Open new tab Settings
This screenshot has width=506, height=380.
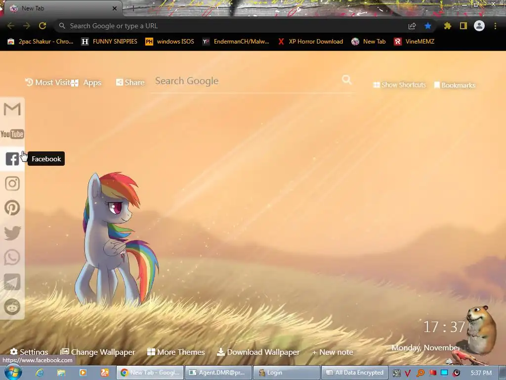click(29, 352)
